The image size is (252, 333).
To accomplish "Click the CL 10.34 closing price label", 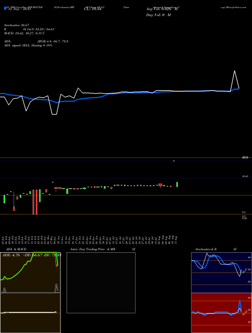I will (x=92, y=9).
